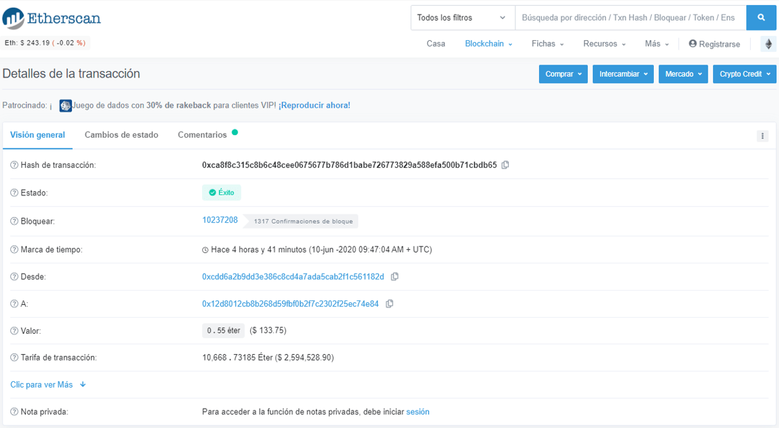Click the Eth price $243.19 text
Image resolution: width=779 pixels, height=428 pixels.
(45, 43)
